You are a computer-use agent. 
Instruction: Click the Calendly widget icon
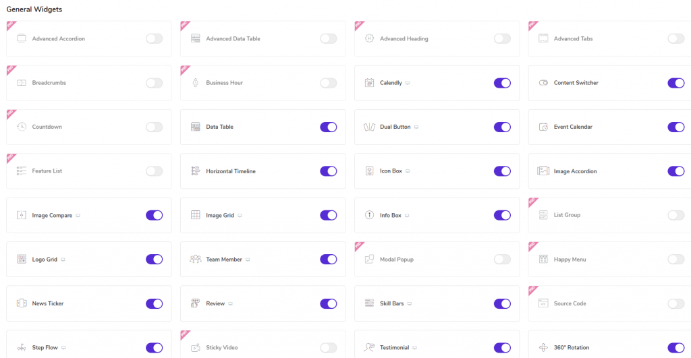click(369, 83)
